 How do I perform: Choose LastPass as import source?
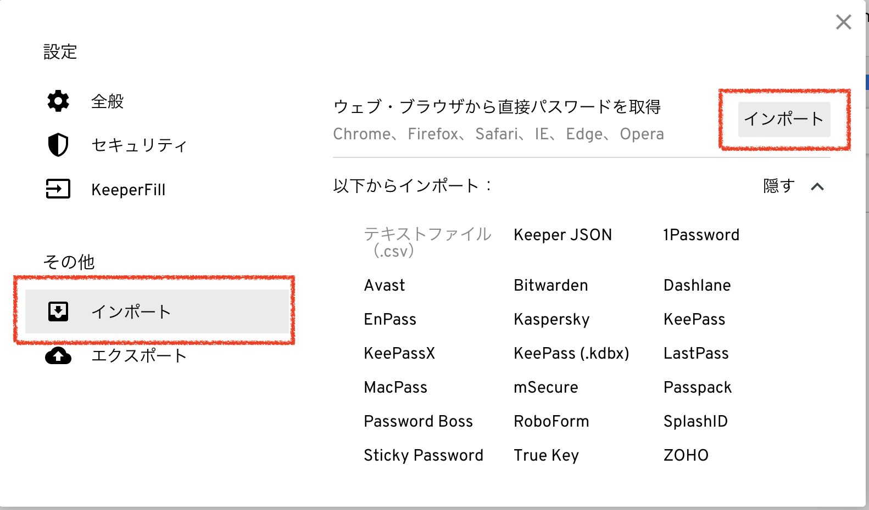[696, 354]
